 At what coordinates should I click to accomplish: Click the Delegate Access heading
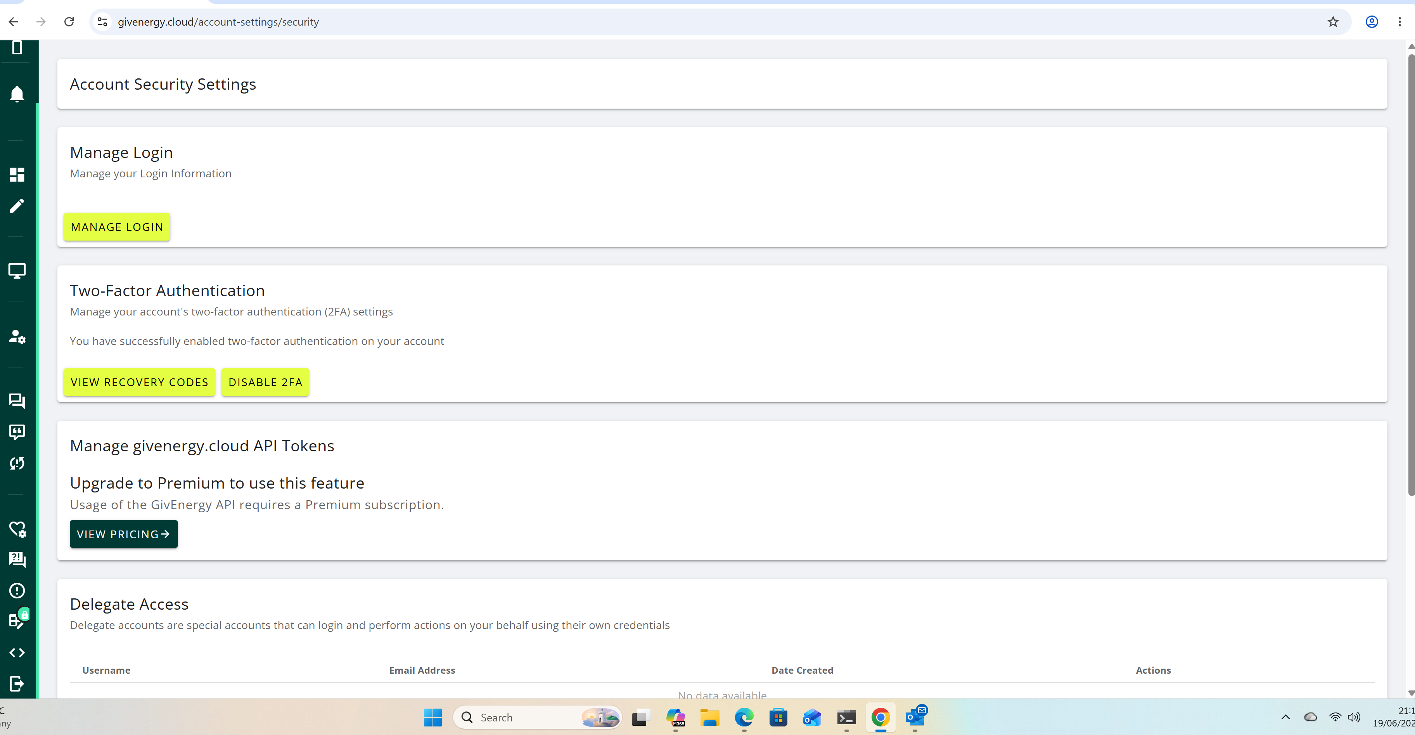pos(129,604)
